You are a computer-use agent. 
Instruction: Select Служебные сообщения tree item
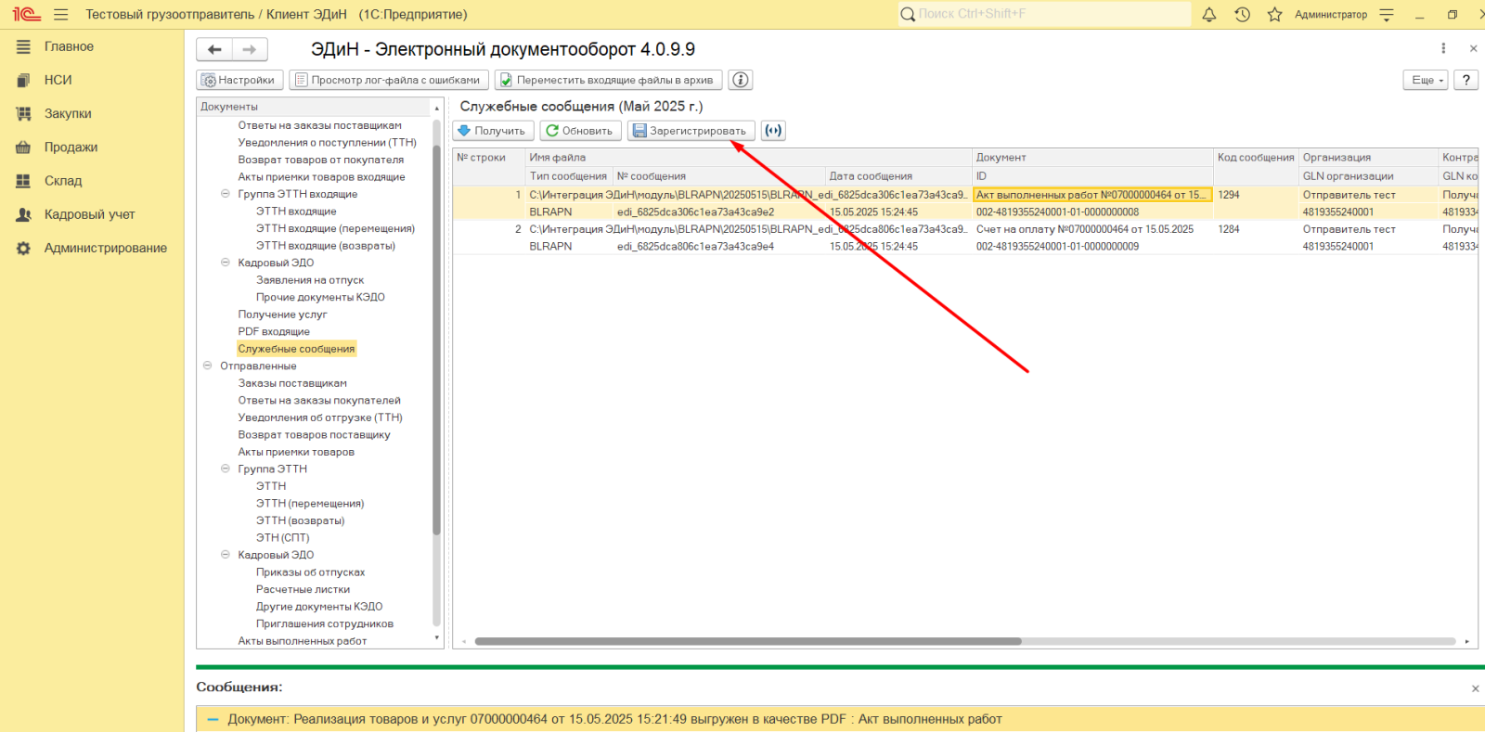[x=296, y=349]
